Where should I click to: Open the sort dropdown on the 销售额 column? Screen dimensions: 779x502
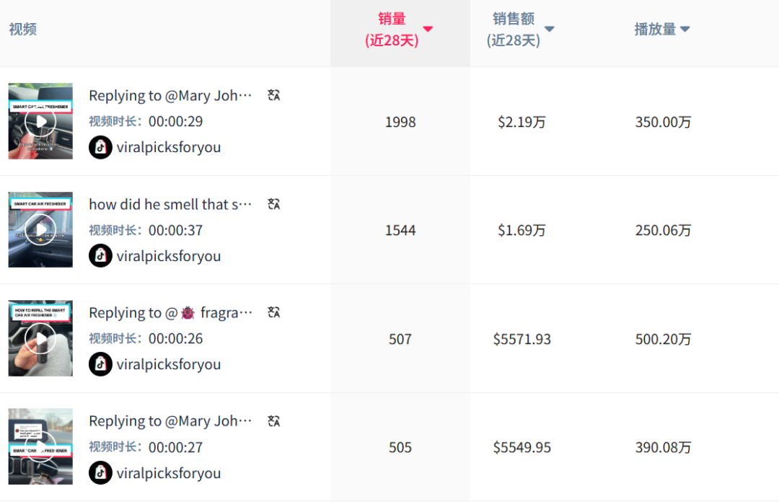coord(550,29)
